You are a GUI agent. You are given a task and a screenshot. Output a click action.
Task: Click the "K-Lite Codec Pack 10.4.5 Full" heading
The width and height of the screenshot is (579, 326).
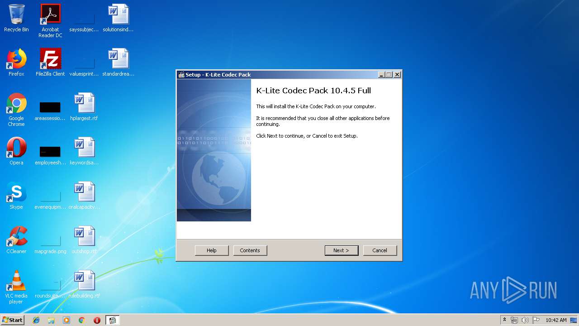click(313, 91)
